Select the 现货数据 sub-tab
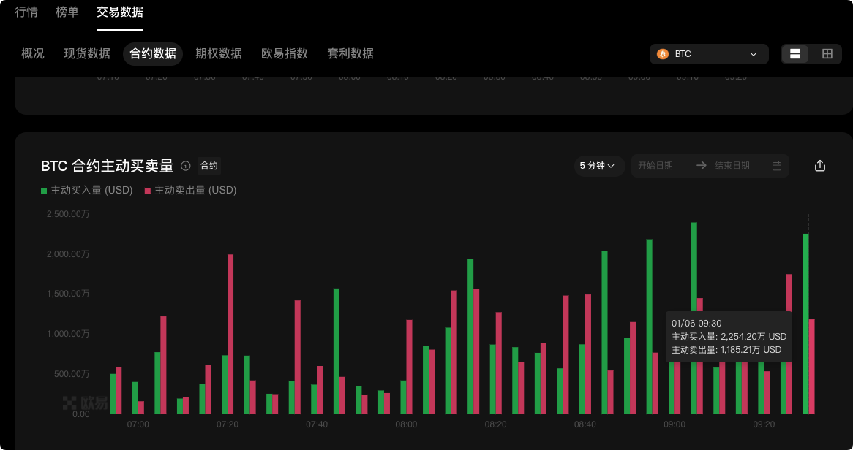Viewport: 853px width, 450px height. point(87,53)
